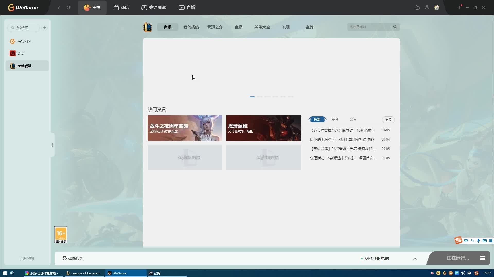This screenshot has width=494, height=277.
Task: Select the 综合 news category
Action: (x=335, y=119)
